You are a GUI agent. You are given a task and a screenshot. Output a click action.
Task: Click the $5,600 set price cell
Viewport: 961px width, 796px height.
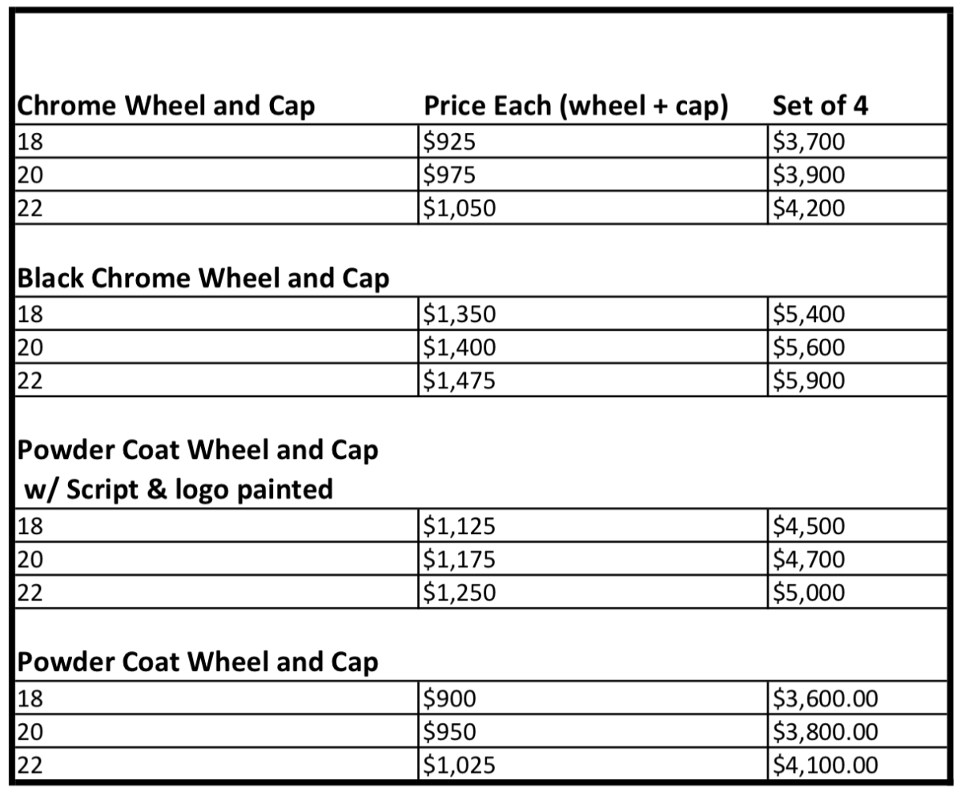[x=809, y=348]
